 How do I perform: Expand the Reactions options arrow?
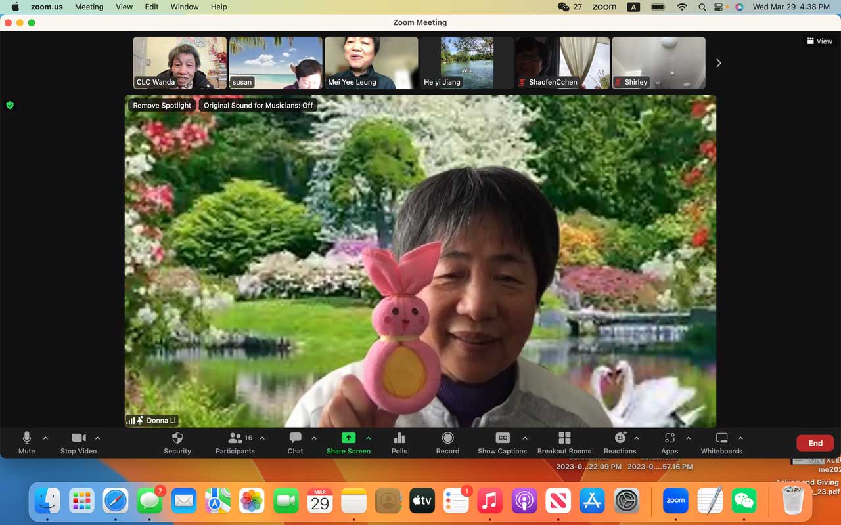pos(636,438)
